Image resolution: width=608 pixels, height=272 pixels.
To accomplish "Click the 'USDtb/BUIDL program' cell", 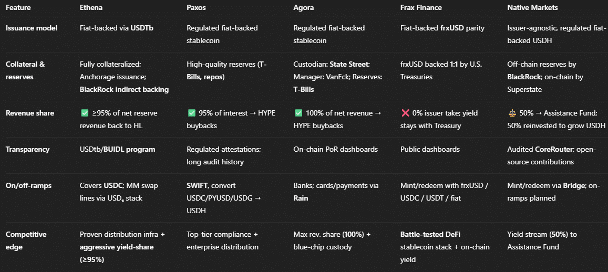I will 118,149.
